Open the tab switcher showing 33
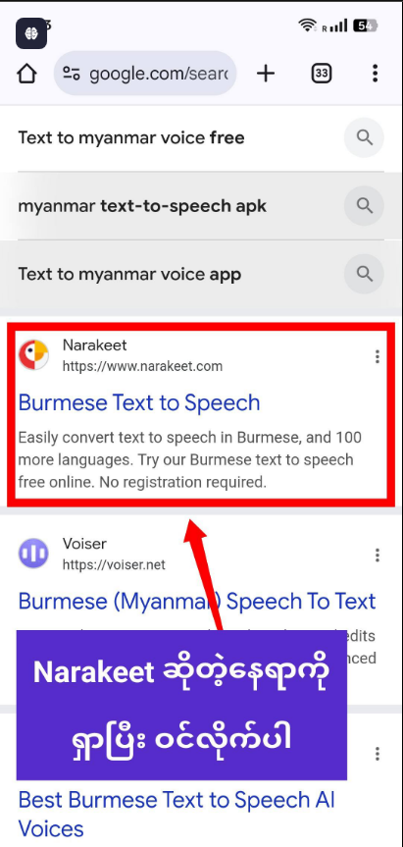Image resolution: width=403 pixels, height=847 pixels. 322,74
